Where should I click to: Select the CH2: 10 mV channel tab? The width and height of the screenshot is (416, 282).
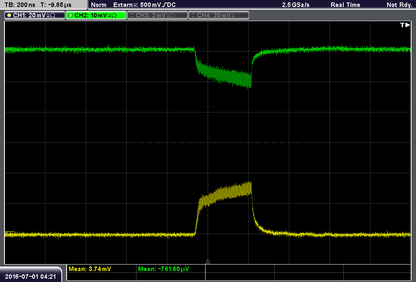click(x=96, y=15)
